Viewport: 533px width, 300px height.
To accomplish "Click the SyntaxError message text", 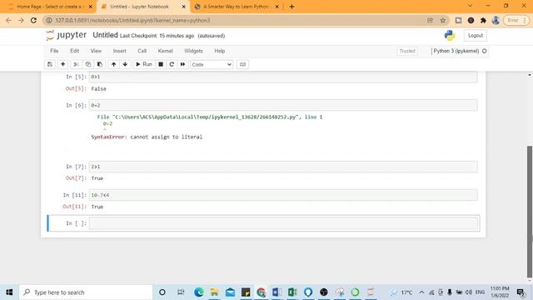I will click(x=147, y=137).
